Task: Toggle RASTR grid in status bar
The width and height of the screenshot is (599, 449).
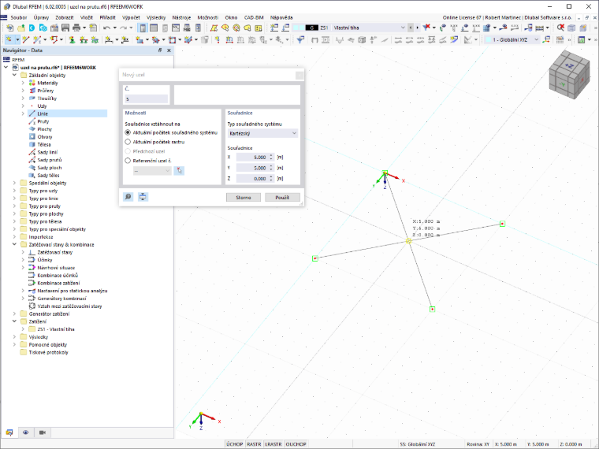Action: [x=254, y=444]
